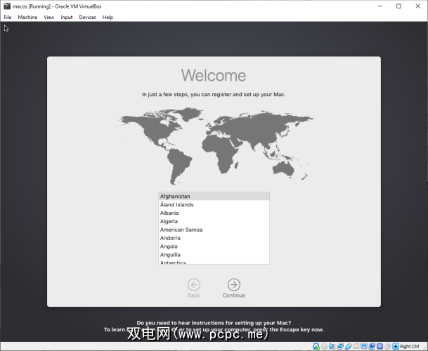The width and height of the screenshot is (428, 351).
Task: Open the Devices menu
Action: [87, 17]
